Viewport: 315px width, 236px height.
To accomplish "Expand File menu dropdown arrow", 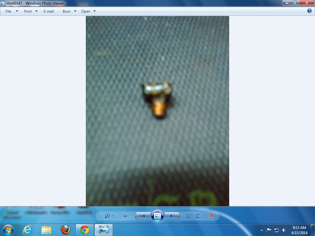I will (17, 11).
